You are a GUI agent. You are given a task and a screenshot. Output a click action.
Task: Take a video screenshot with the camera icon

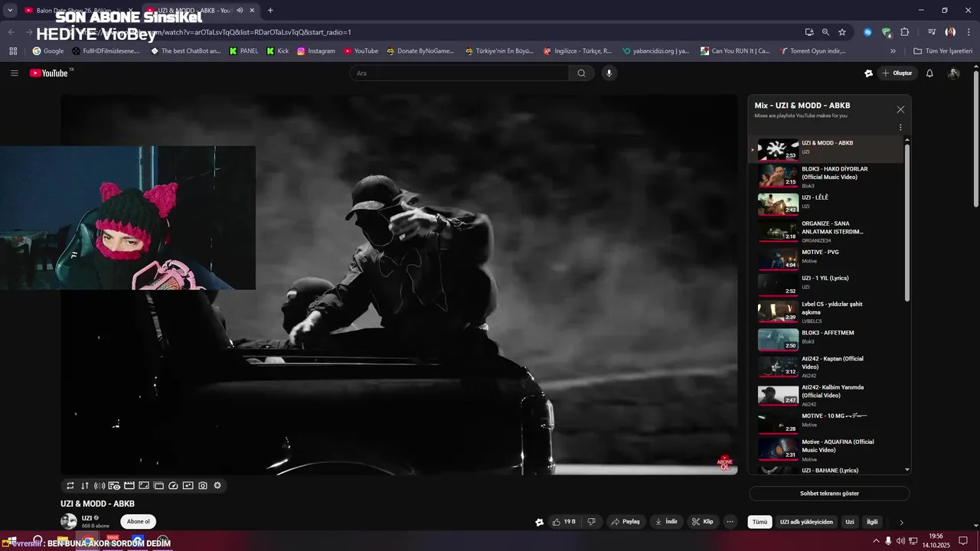[203, 485]
